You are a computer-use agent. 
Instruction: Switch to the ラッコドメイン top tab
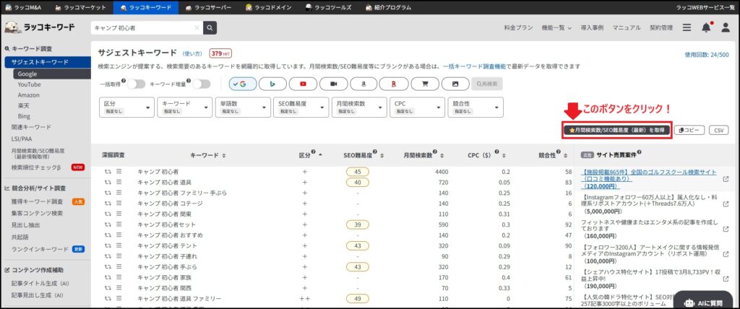pos(269,7)
